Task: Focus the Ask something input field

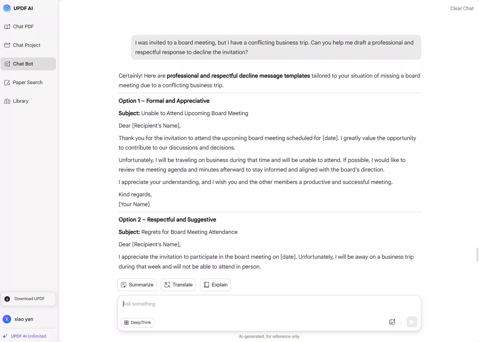Action: 269,304
